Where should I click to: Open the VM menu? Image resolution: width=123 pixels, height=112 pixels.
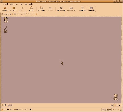tap(21, 4)
